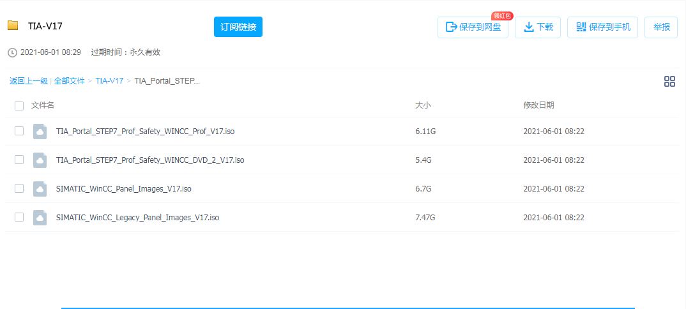686x309 pixels.
Task: Click the file icon for SIMATIC_WinCC_Legacy_Panel_Images_V17.iso
Action: (40, 218)
